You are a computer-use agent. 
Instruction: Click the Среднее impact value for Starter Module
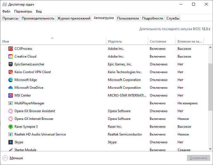tap(184, 150)
